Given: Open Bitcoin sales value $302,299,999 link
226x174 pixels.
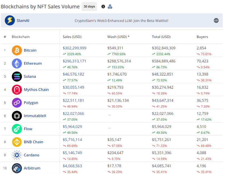Looking at the screenshot, I should (74, 48).
